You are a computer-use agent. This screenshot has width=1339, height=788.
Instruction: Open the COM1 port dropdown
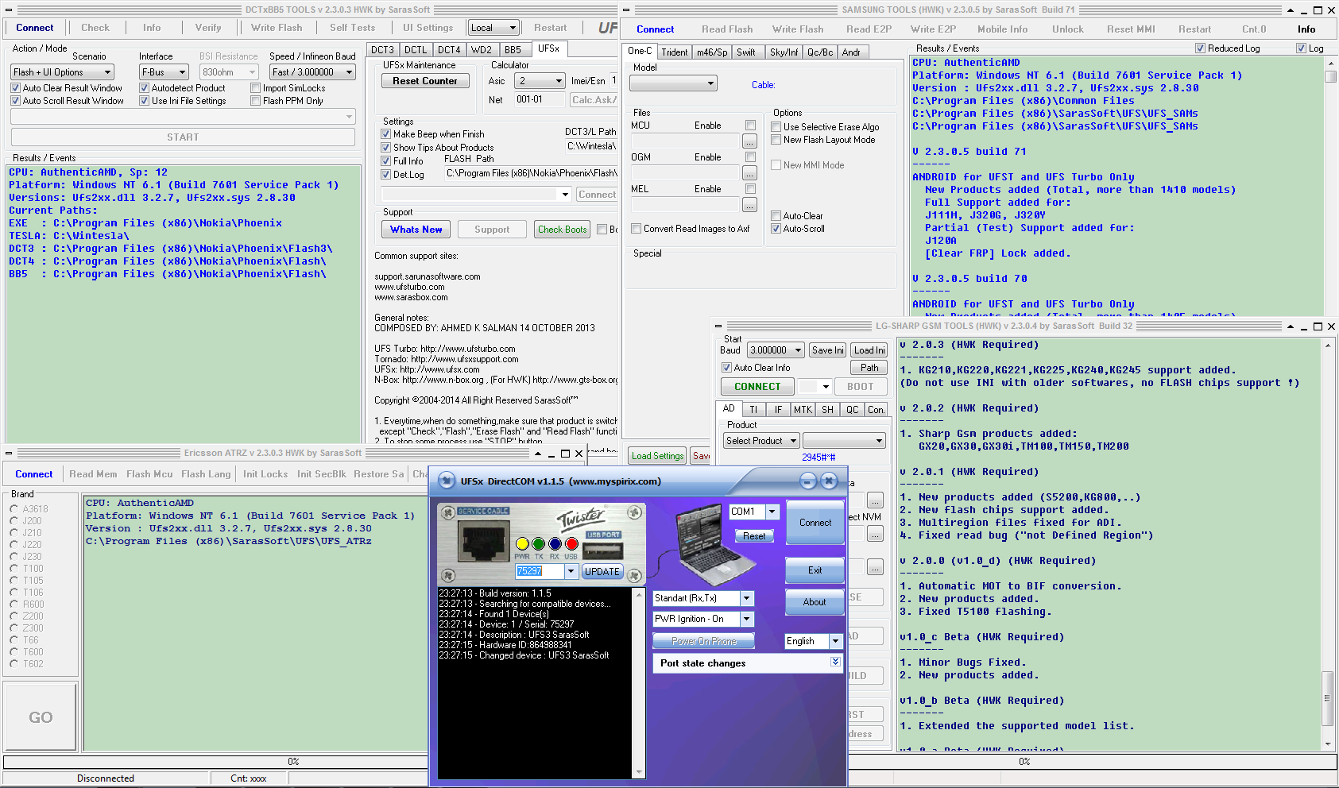click(x=772, y=512)
